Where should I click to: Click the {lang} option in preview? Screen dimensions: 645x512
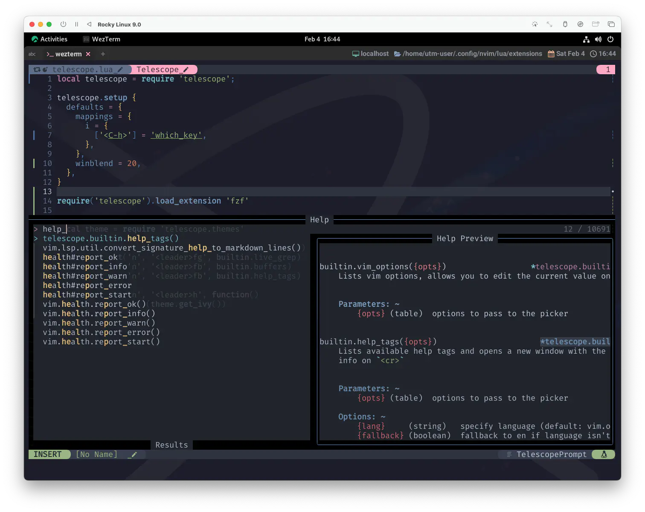click(371, 426)
